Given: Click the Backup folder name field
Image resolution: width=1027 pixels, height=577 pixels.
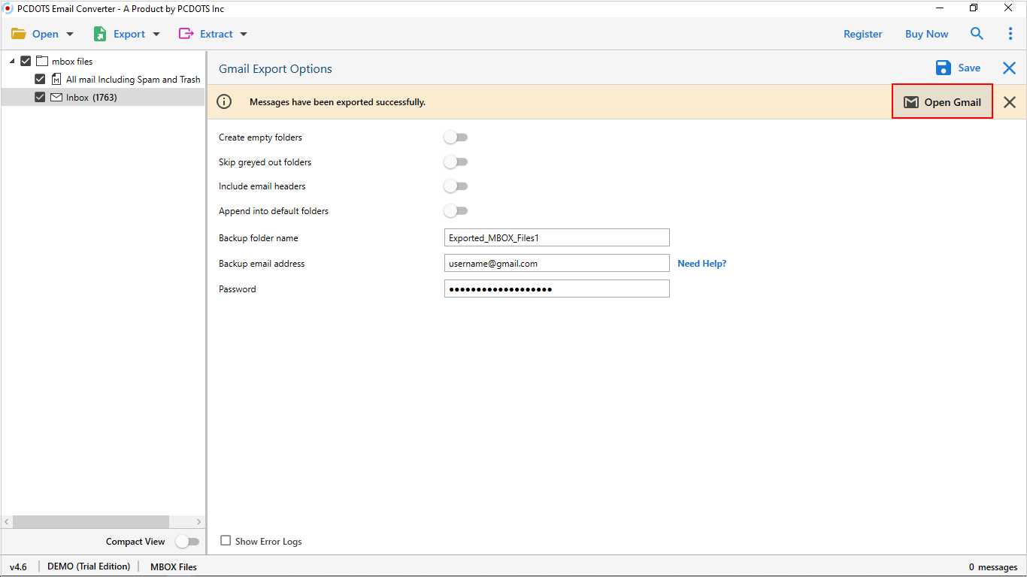Looking at the screenshot, I should point(557,237).
